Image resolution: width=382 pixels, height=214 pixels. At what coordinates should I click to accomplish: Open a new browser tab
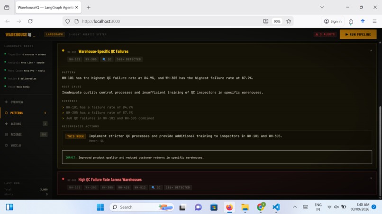[89, 8]
